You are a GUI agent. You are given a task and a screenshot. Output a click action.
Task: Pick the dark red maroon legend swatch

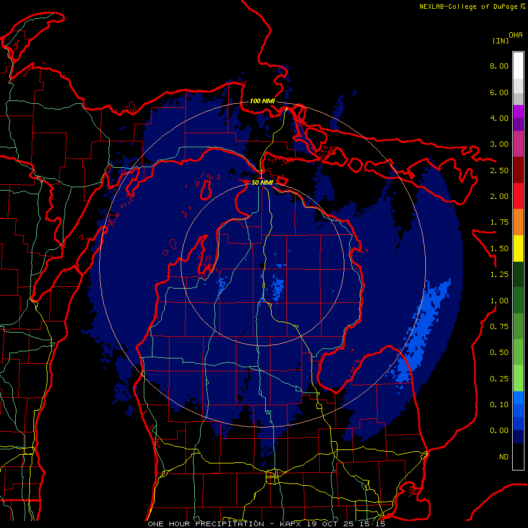(x=518, y=170)
